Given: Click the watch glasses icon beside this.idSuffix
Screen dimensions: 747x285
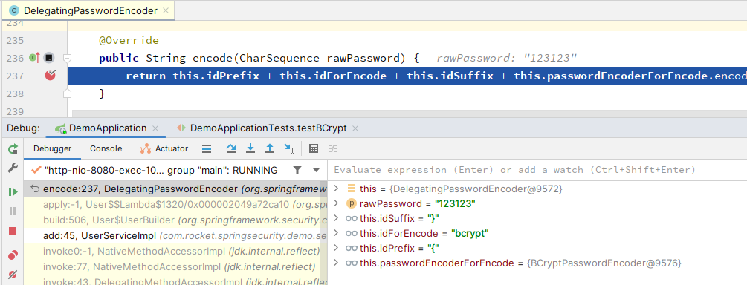Looking at the screenshot, I should [x=352, y=218].
